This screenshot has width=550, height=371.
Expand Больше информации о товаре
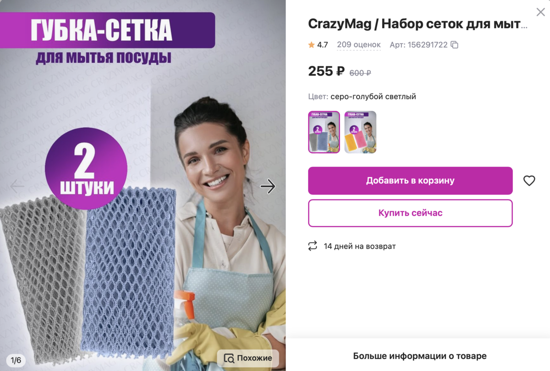(x=420, y=356)
